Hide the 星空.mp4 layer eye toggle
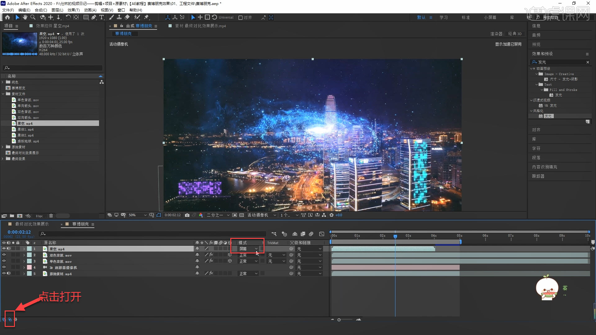 tap(4, 249)
